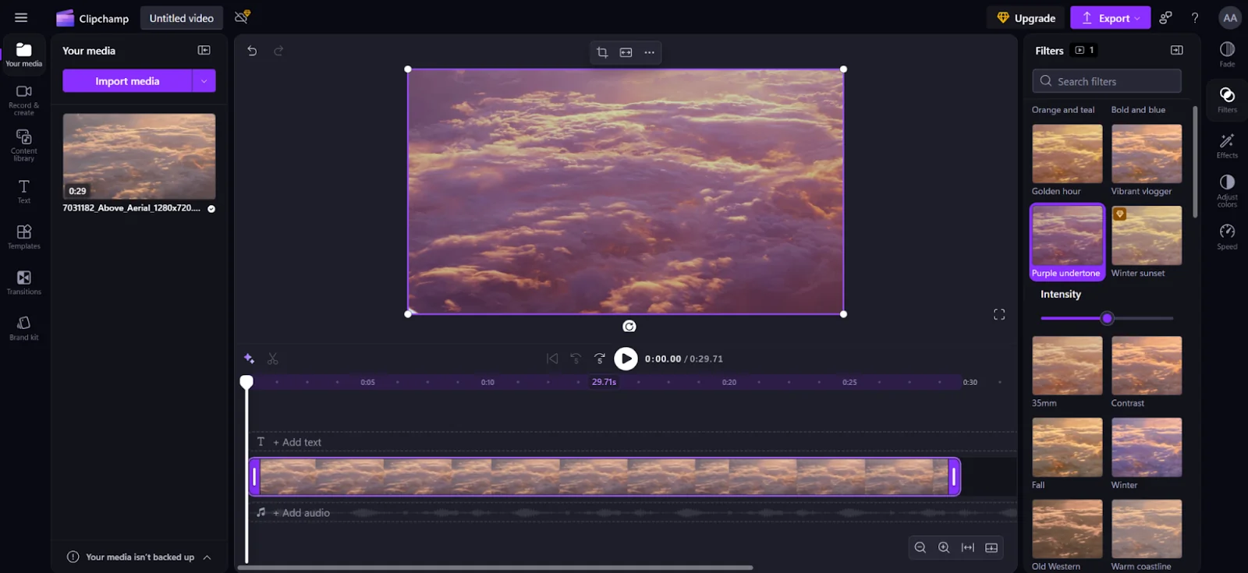The width and height of the screenshot is (1248, 573).
Task: Open the Speed tool in right sidebar
Action: 1227,235
